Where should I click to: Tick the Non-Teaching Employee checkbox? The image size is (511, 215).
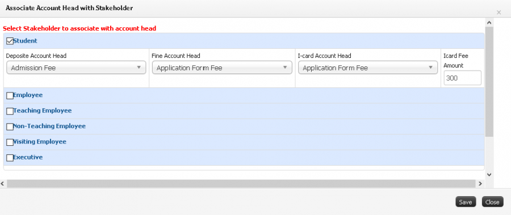point(10,127)
